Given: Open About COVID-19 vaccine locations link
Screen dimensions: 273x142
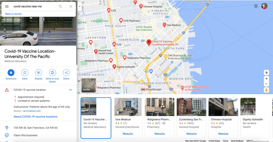Looking at the screenshot, I should [35, 117].
